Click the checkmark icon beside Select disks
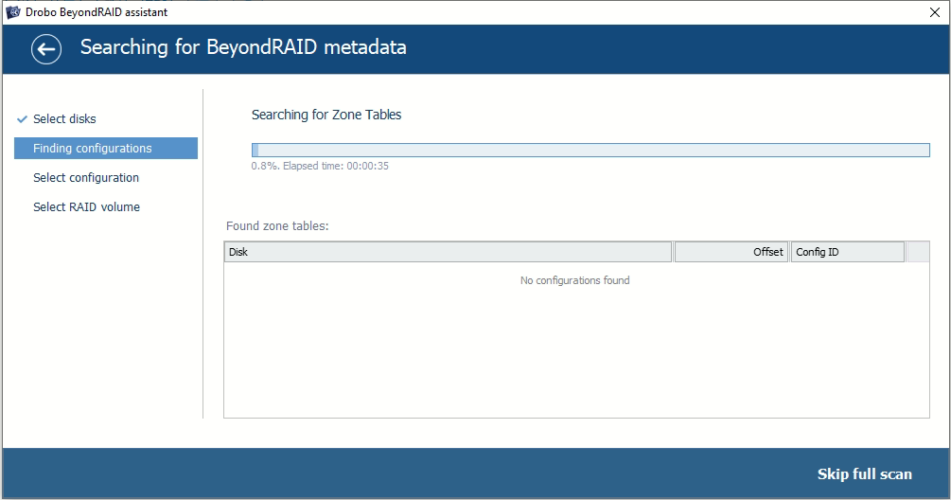The height and width of the screenshot is (500, 951). pyautogui.click(x=21, y=119)
